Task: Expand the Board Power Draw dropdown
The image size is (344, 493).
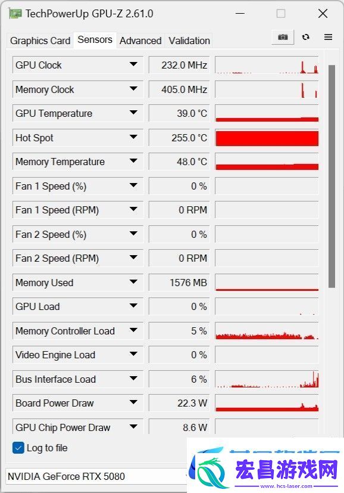Action: [133, 402]
